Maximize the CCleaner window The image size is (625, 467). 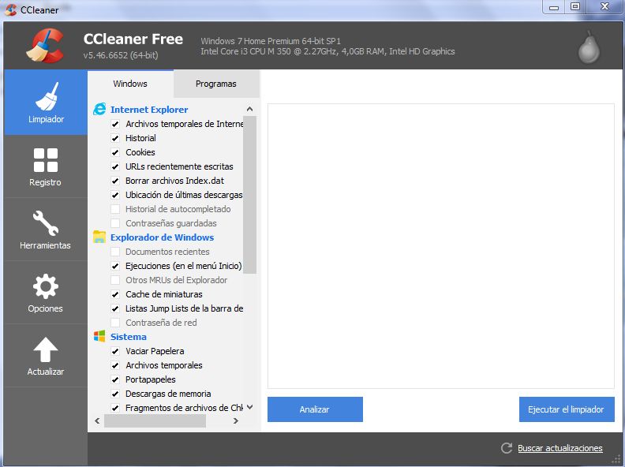point(575,7)
